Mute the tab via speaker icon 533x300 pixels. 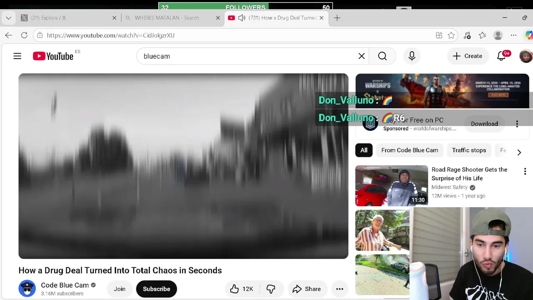pos(242,18)
